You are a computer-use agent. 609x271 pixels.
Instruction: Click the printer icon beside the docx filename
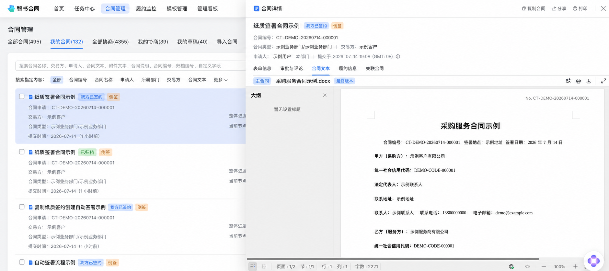578,81
